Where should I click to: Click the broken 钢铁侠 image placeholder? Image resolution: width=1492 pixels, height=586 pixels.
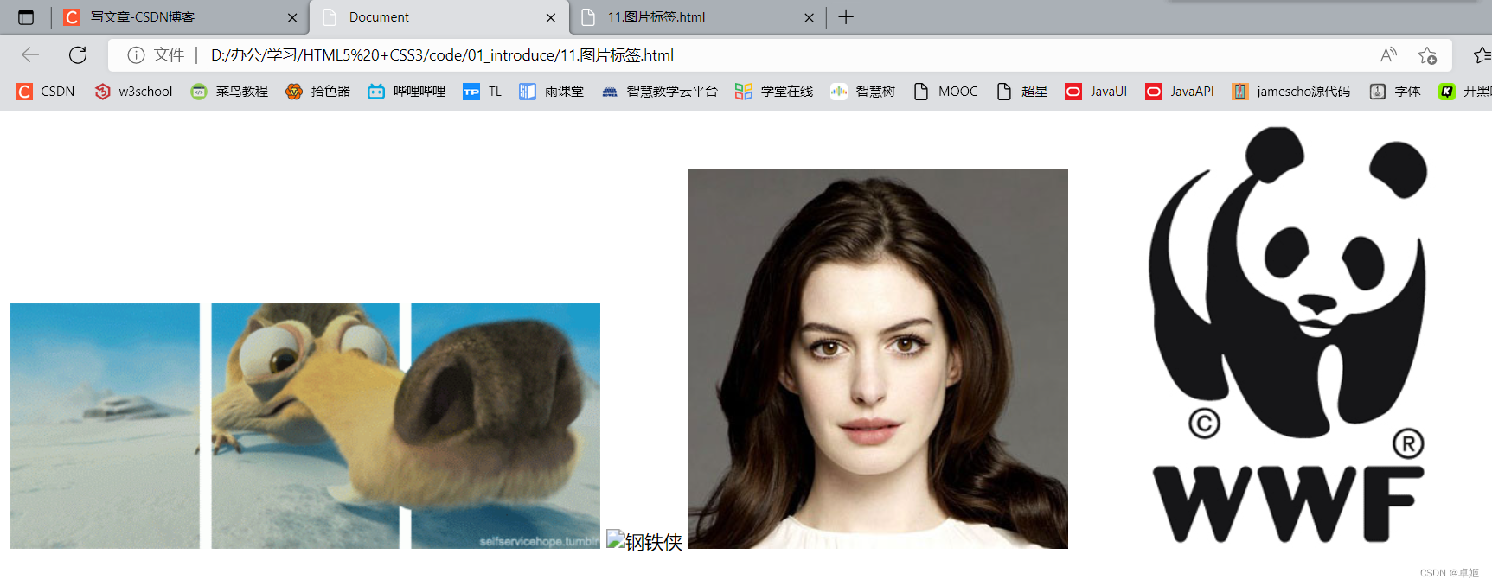click(644, 541)
